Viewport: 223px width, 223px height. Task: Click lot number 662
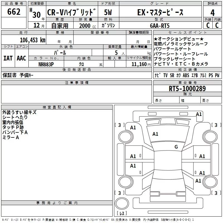[x=14, y=12]
